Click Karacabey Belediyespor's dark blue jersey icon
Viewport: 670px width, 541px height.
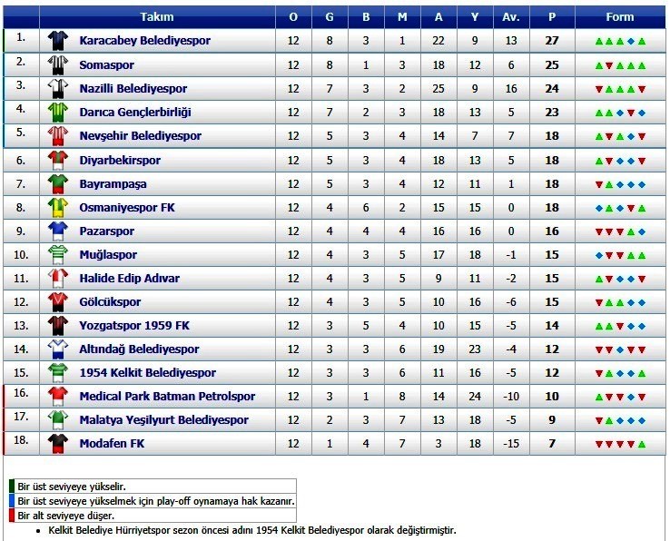point(58,41)
